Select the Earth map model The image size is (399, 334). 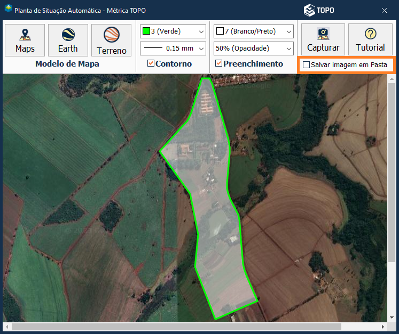click(x=68, y=40)
